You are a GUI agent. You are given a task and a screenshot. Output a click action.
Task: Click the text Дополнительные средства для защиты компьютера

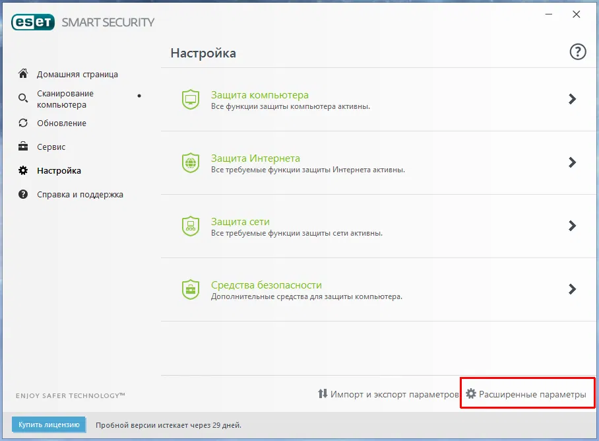tap(306, 296)
